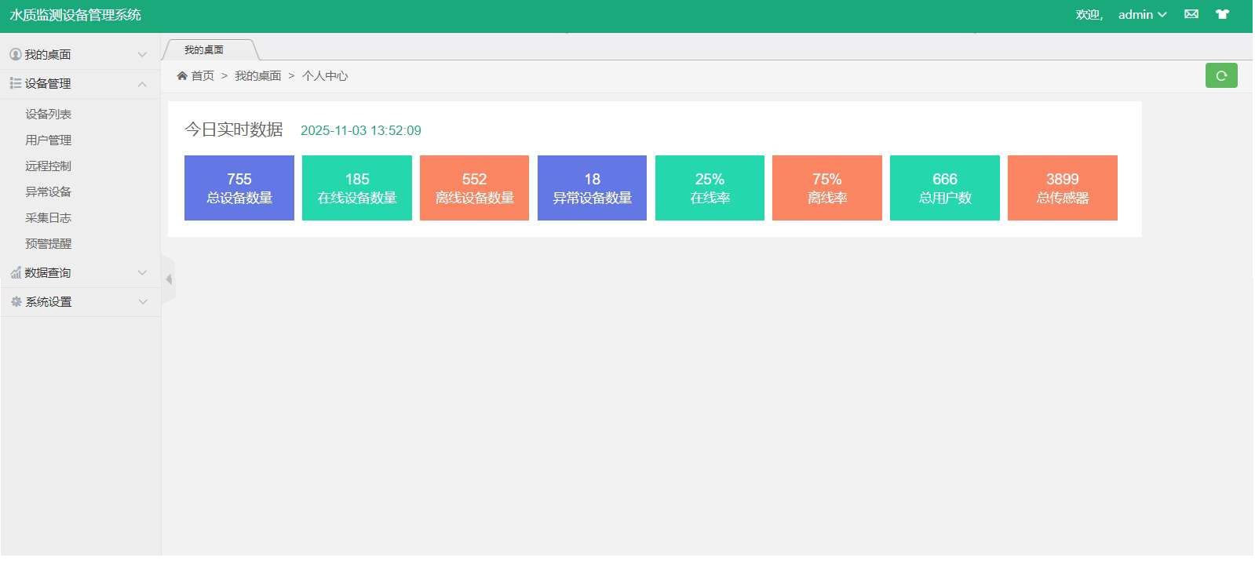
Task: Open 预警提醒 menu item
Action: [x=48, y=243]
